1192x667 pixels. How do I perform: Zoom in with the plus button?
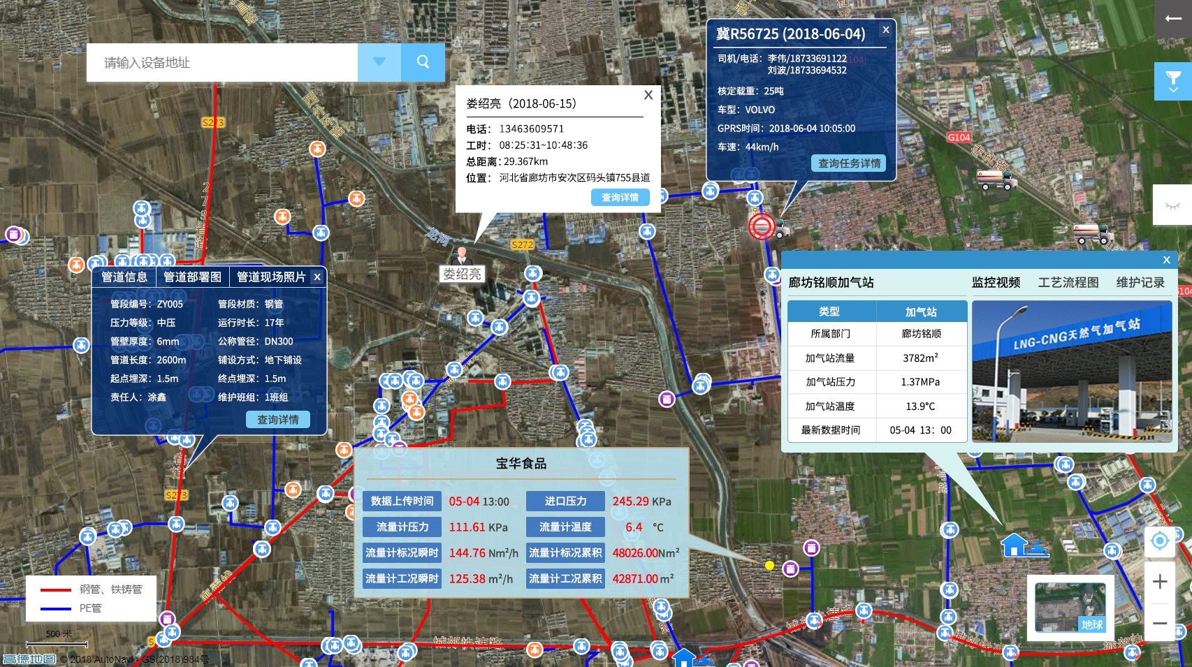pyautogui.click(x=1160, y=581)
